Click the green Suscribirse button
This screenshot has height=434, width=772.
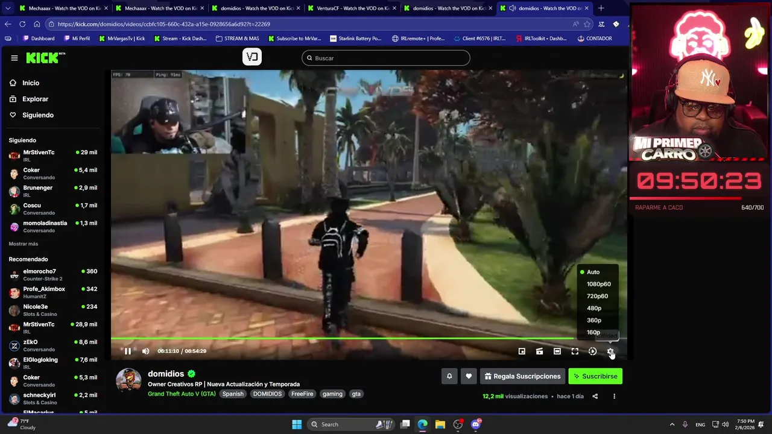(595, 376)
